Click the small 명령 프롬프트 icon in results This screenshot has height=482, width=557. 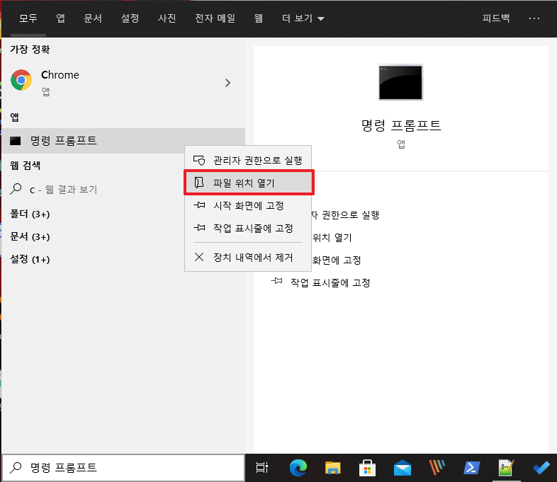[16, 141]
